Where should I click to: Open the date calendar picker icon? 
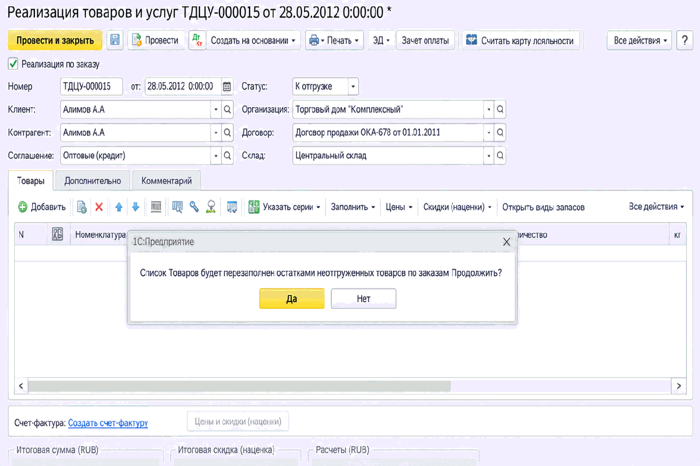pos(228,86)
